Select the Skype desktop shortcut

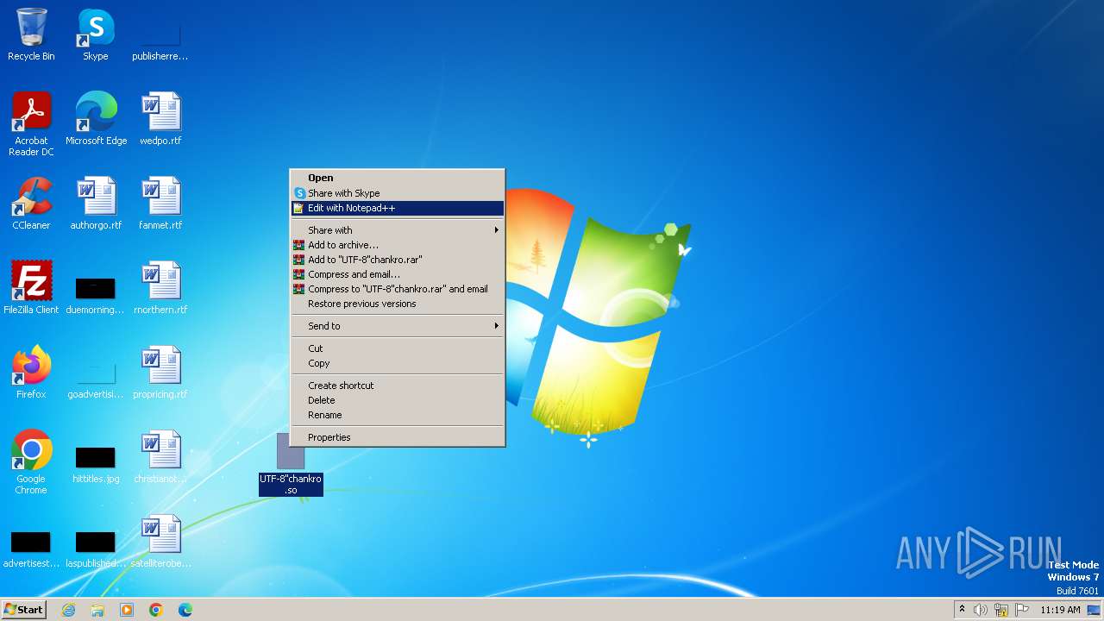[96, 34]
